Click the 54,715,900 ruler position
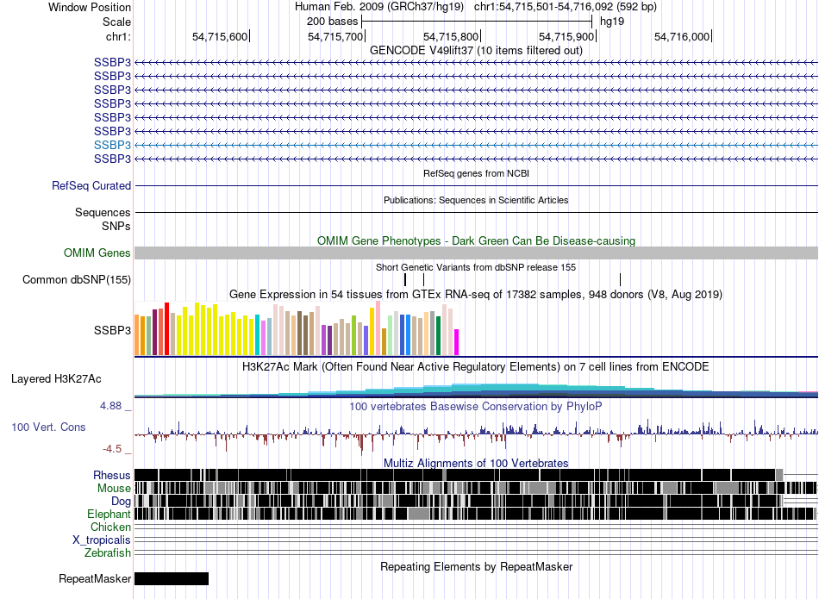The height and width of the screenshot is (599, 819). click(566, 36)
